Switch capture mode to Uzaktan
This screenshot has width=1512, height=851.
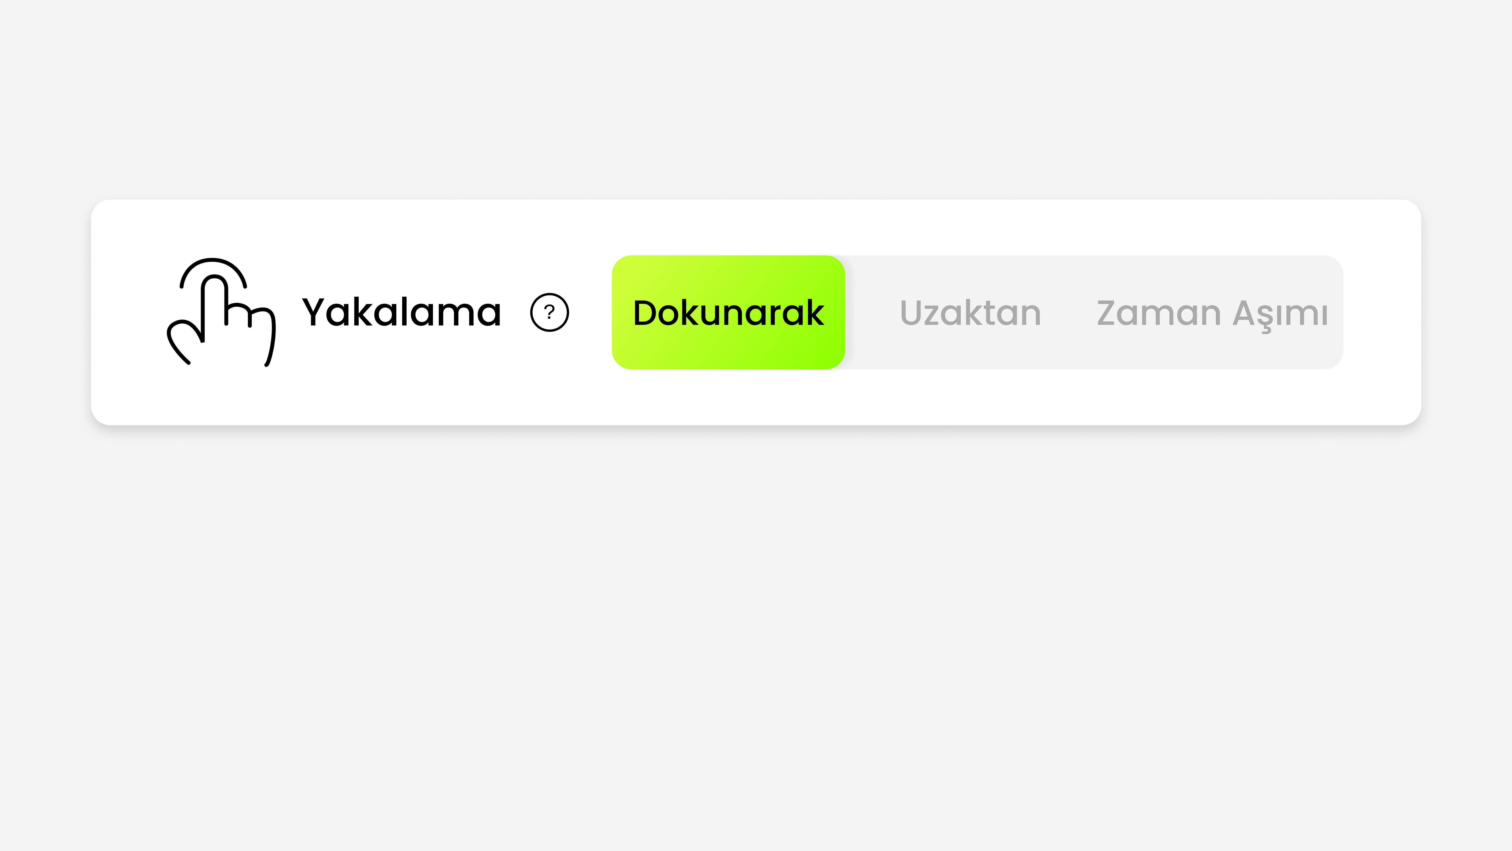point(970,313)
